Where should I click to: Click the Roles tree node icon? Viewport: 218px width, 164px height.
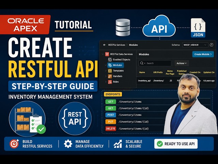pos(110,82)
